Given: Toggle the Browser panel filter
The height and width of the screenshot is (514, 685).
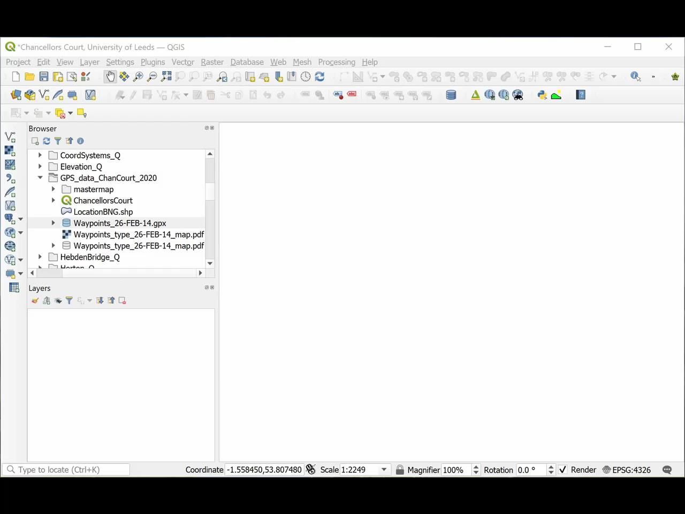Looking at the screenshot, I should (x=58, y=141).
